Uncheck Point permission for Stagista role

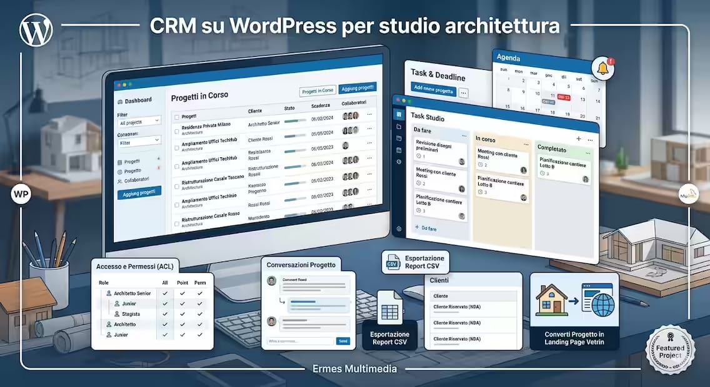click(182, 314)
